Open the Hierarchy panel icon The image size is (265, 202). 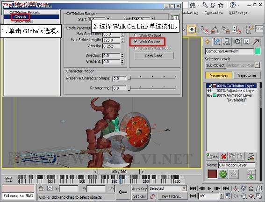pos(227,42)
